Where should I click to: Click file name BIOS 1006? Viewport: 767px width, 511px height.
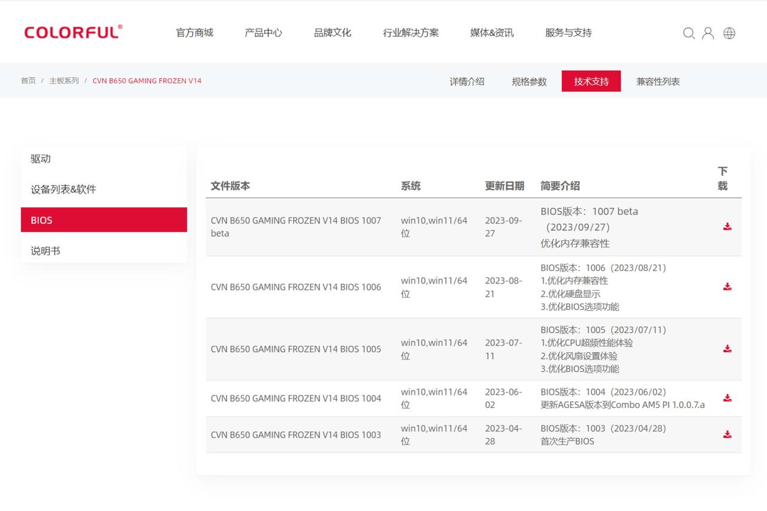[x=296, y=287]
